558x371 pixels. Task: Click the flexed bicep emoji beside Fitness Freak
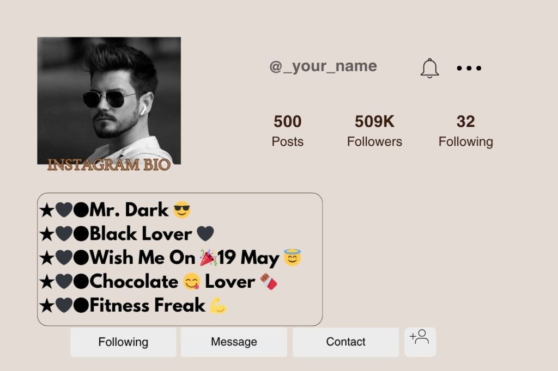pos(218,305)
